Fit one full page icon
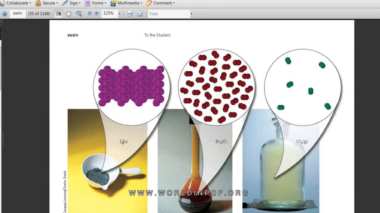The height and width of the screenshot is (213, 380). click(140, 14)
